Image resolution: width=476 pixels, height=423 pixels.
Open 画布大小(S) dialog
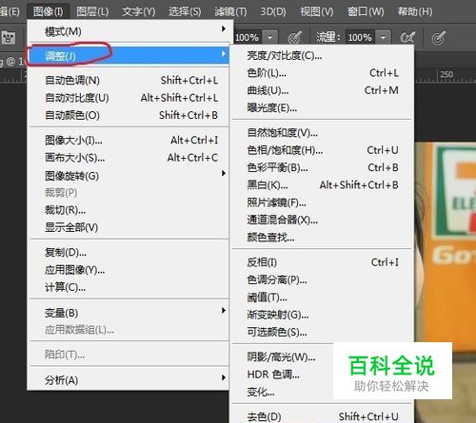tap(129, 158)
